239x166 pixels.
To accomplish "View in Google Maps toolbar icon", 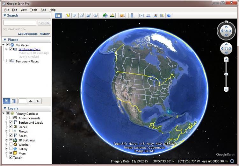I will [x=162, y=15].
